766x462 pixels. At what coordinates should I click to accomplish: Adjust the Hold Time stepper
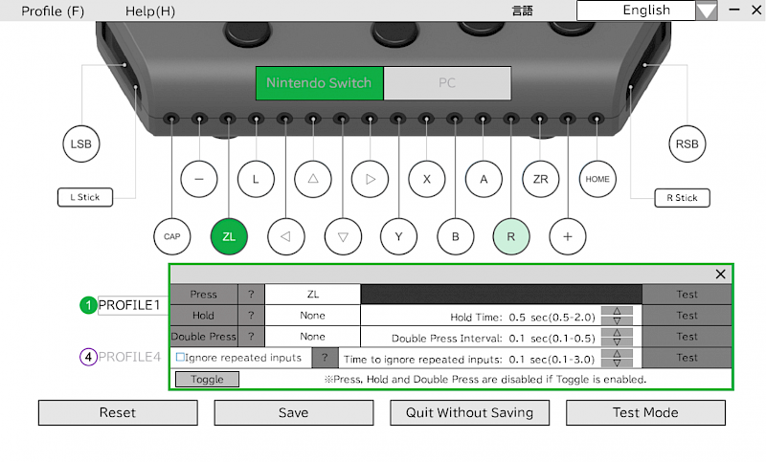click(x=617, y=316)
